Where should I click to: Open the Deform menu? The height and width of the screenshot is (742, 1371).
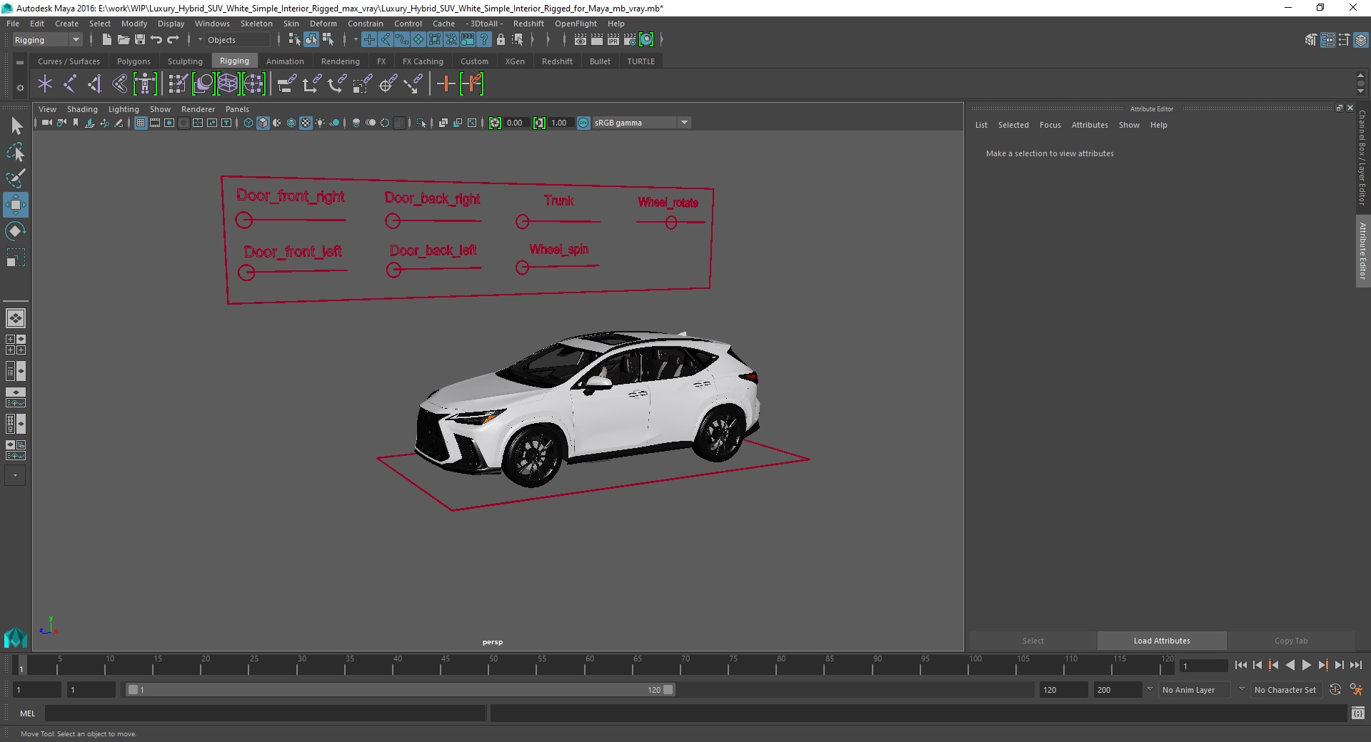click(x=323, y=24)
